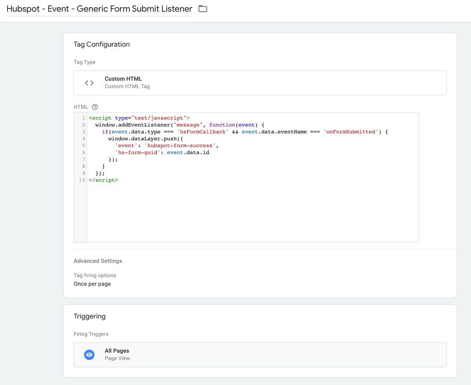471x385 pixels.
Task: Click the window.addEventListener code line
Action: 180,125
